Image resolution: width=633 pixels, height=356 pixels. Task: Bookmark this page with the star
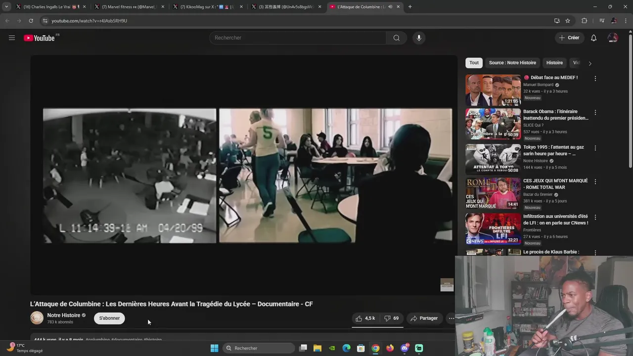coord(568,21)
